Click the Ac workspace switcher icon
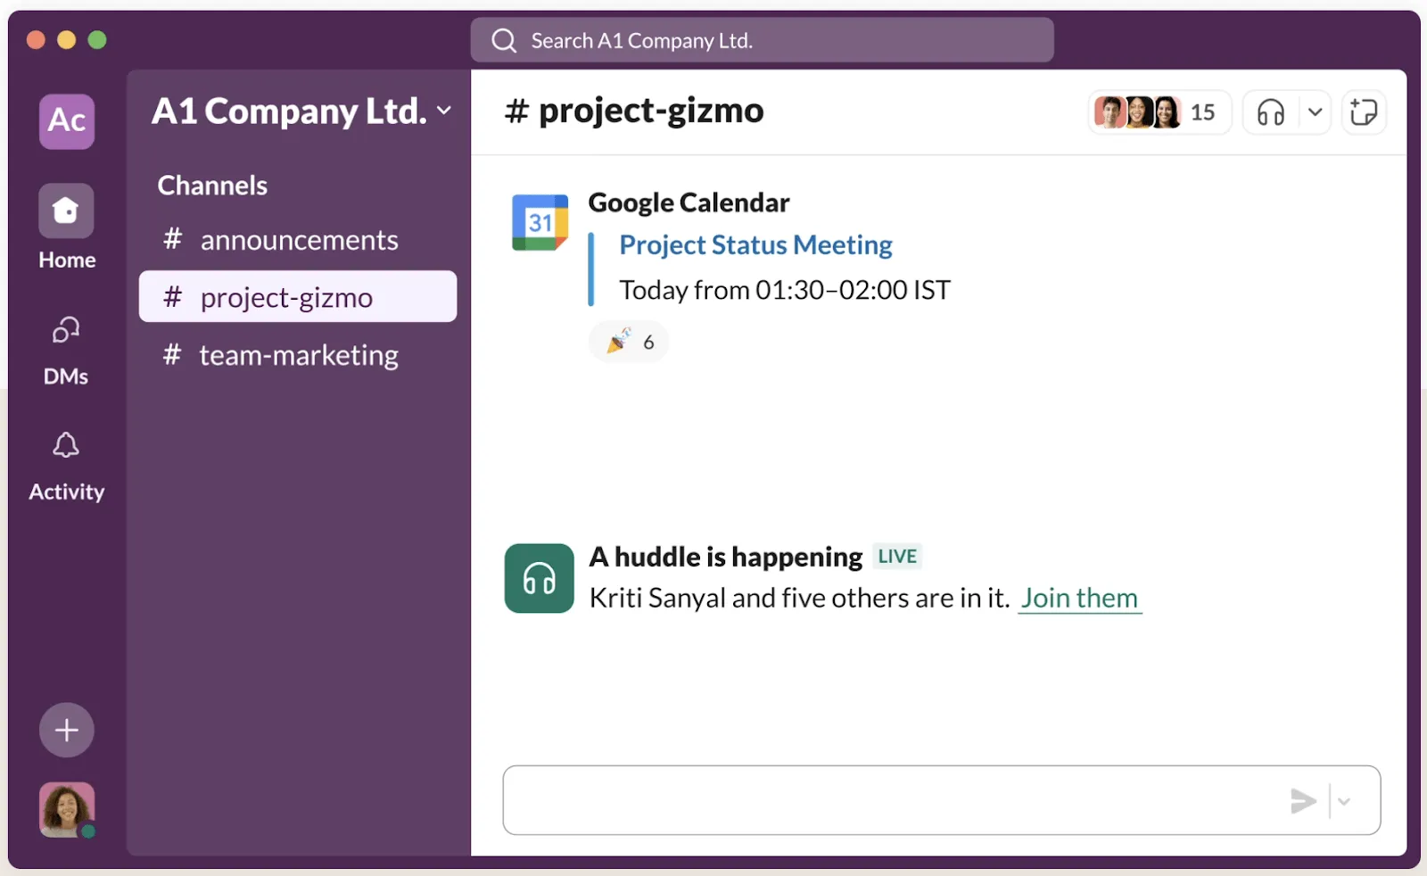The height and width of the screenshot is (876, 1427). point(67,121)
